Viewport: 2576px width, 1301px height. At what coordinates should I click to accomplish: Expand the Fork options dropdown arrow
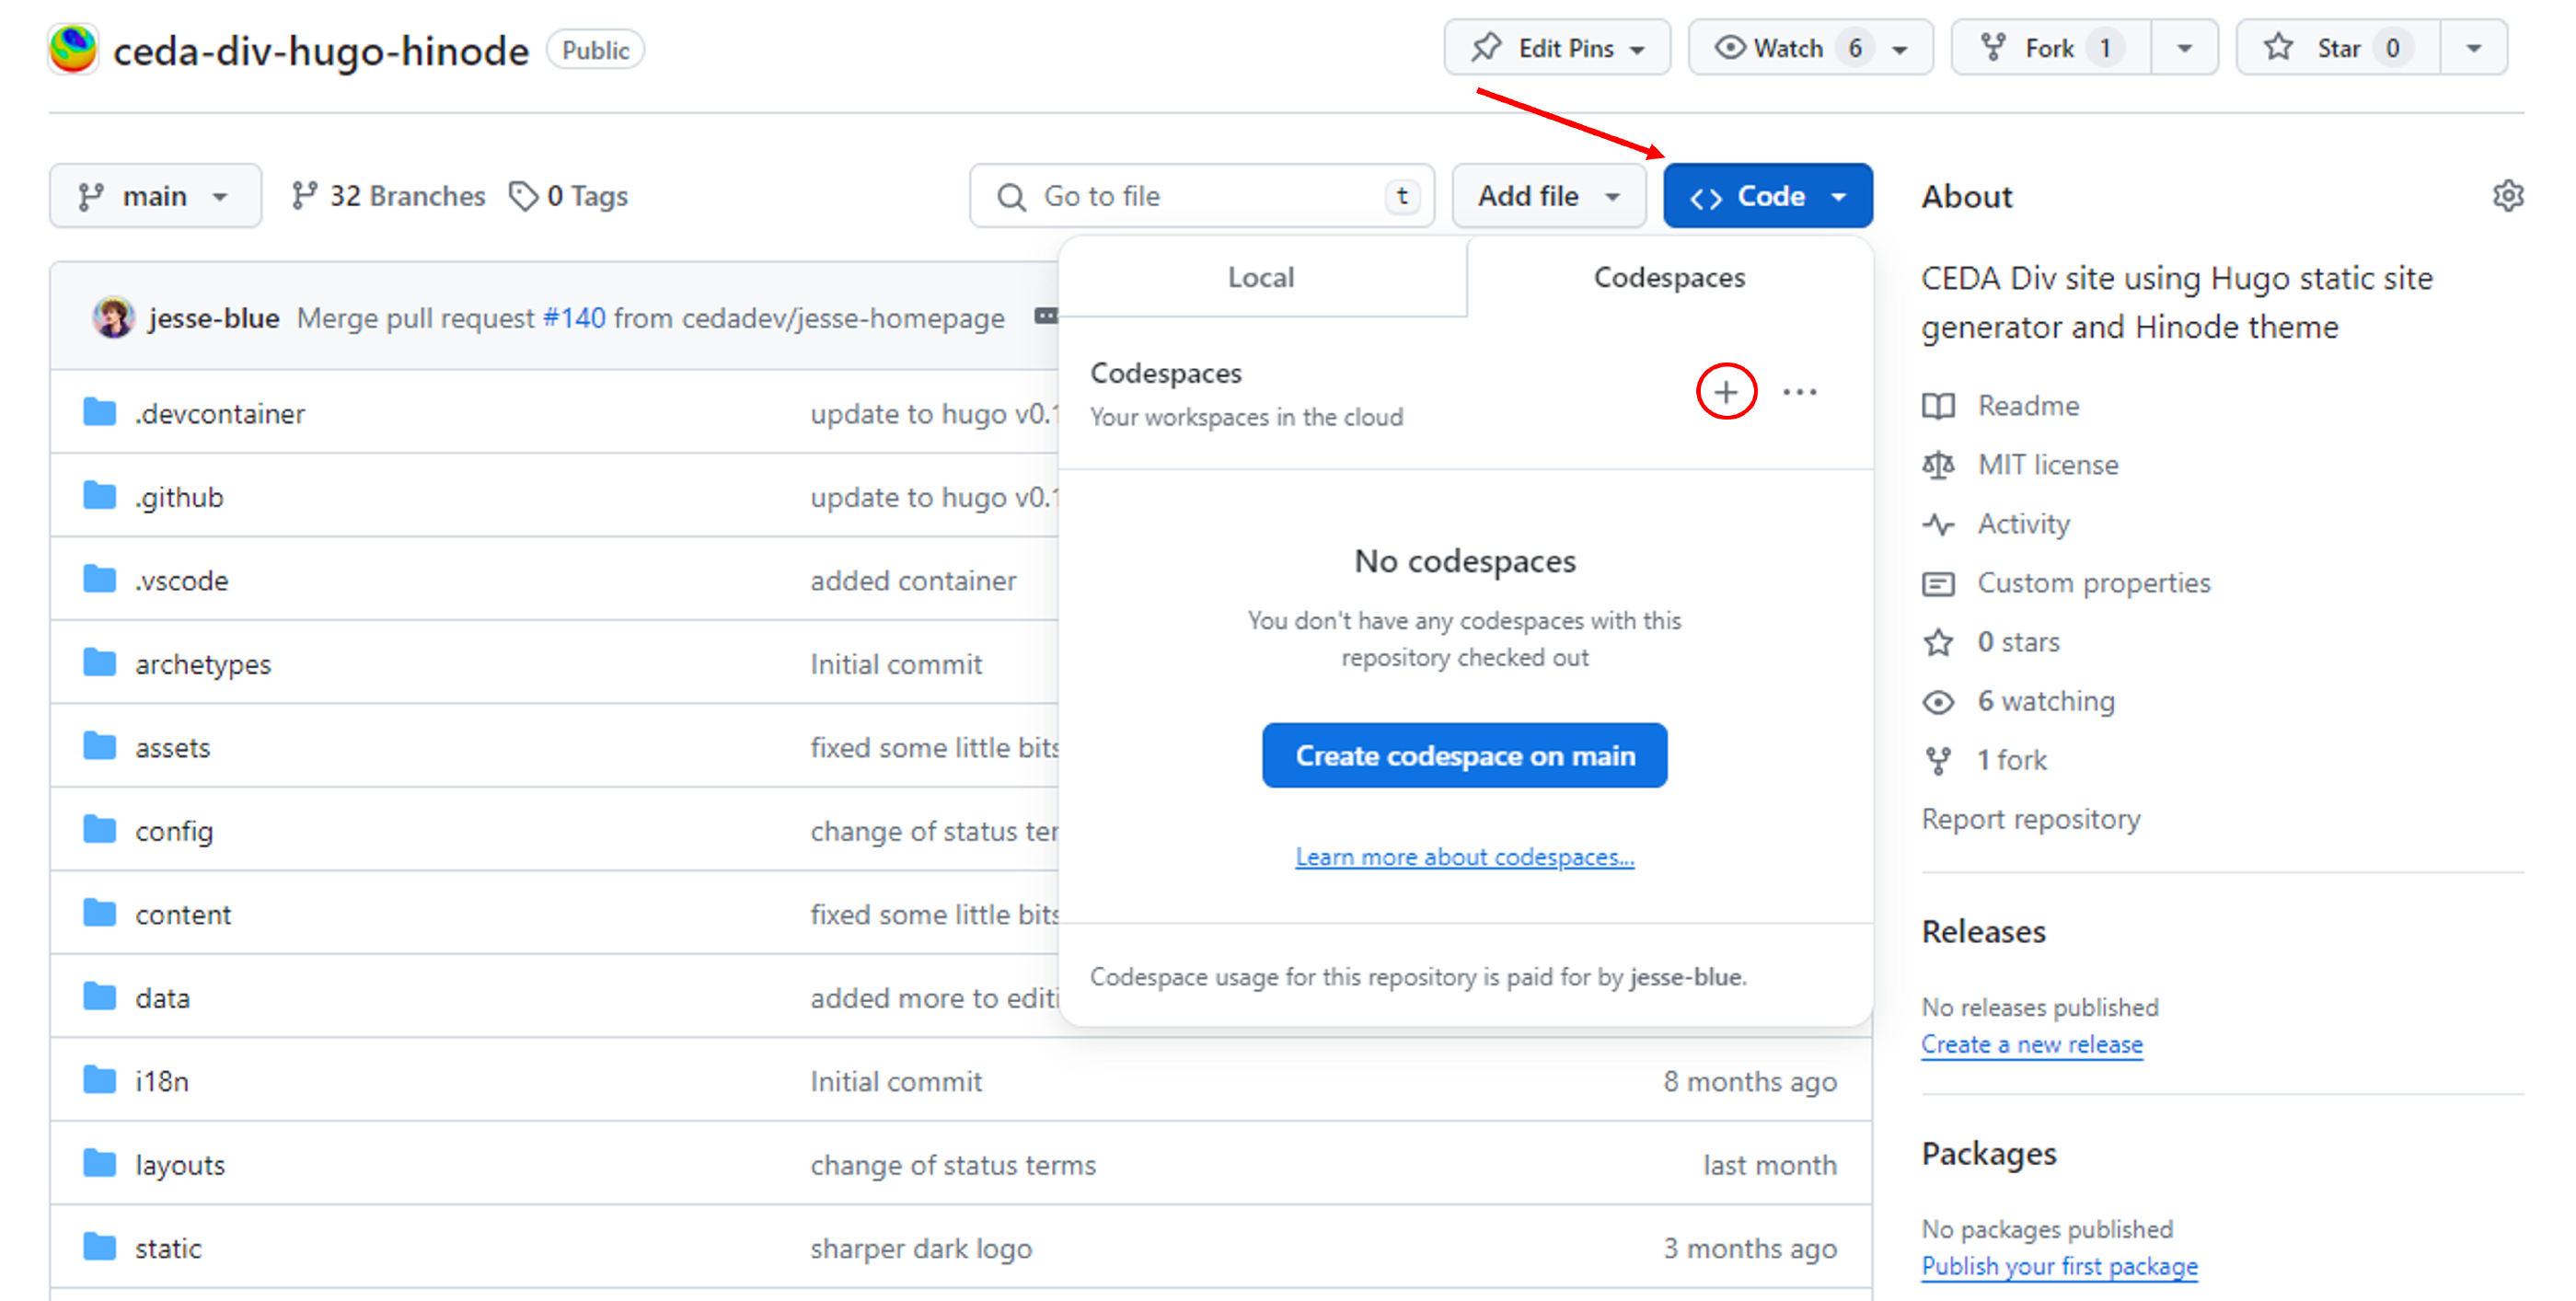pos(2184,48)
